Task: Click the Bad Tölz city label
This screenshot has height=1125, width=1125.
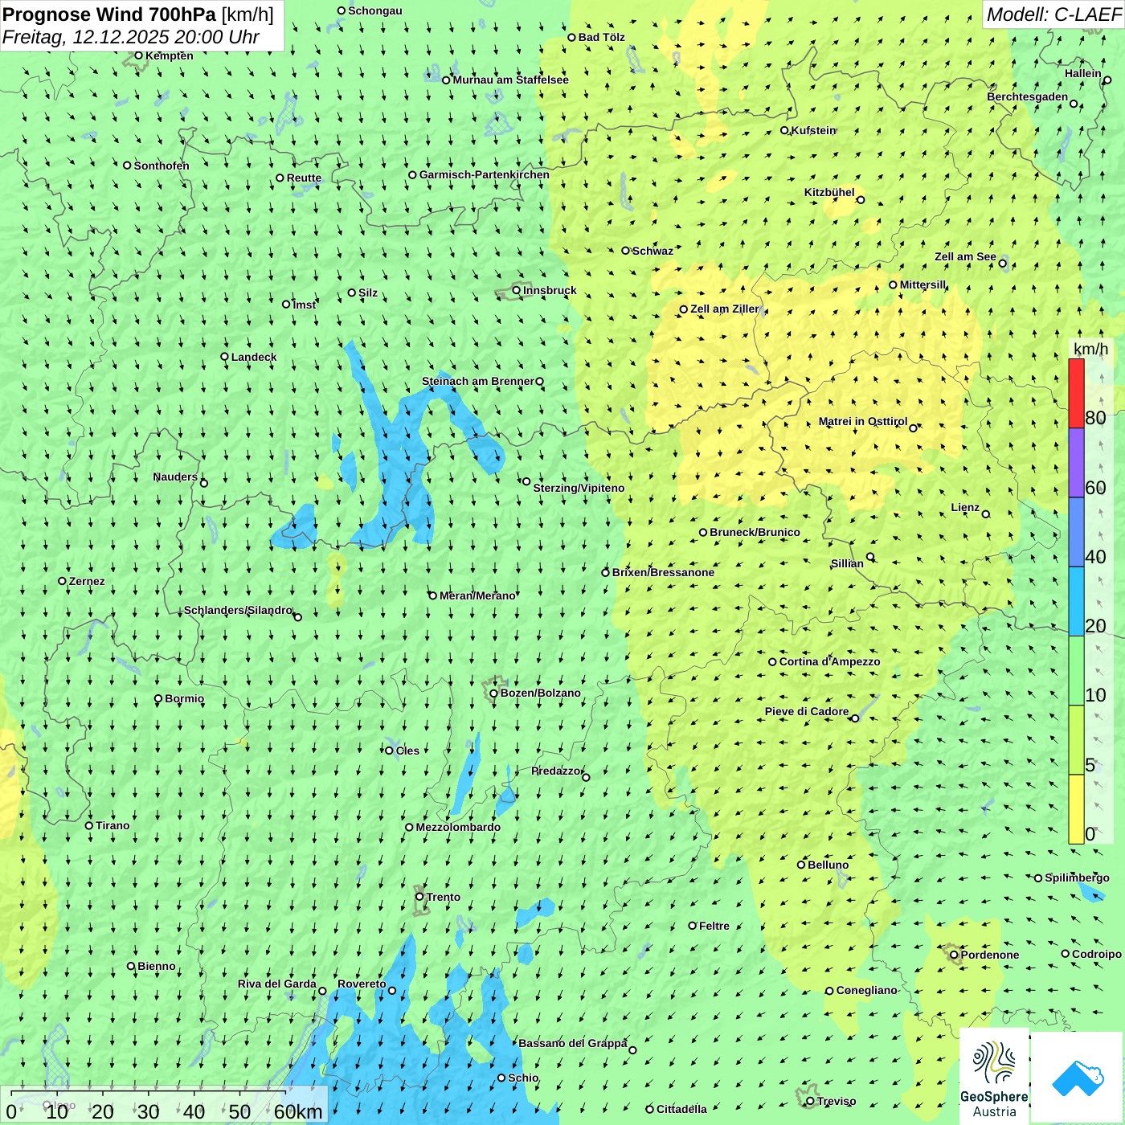Action: coord(601,37)
